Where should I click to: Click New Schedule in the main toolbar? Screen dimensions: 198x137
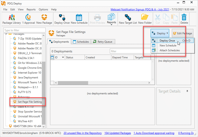79,19
